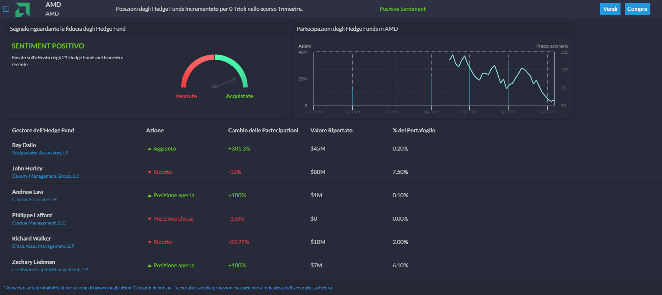Screen dimensions: 662x295
Task: Click the Q2 2022 axis label
Action: (508, 112)
